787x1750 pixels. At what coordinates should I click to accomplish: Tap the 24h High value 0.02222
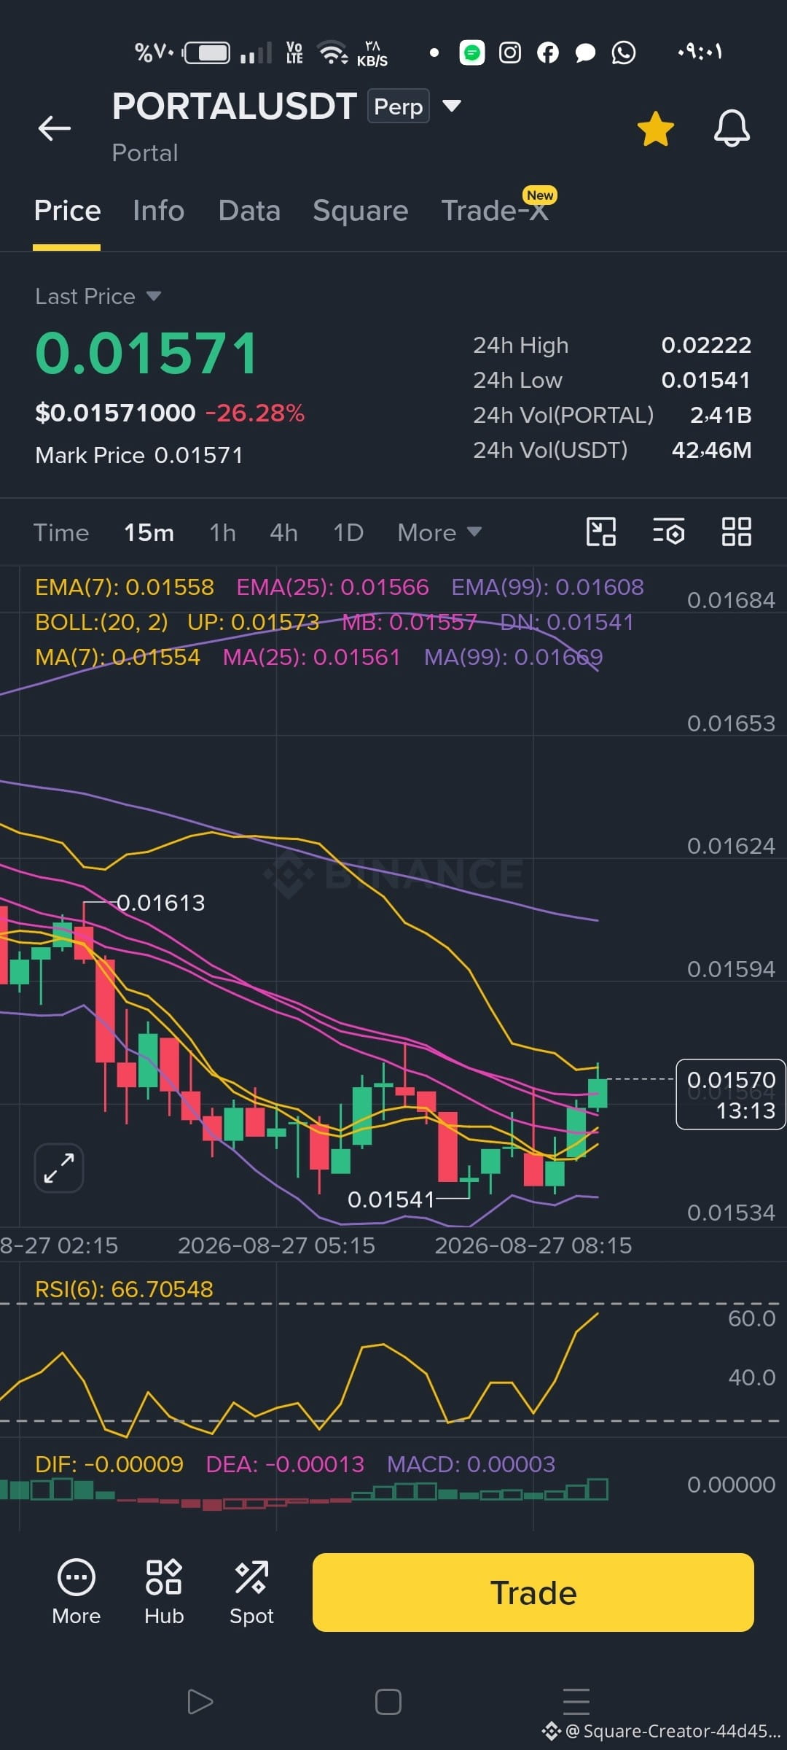coord(706,345)
